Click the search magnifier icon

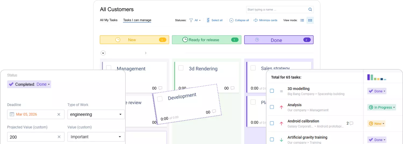pos(310,9)
